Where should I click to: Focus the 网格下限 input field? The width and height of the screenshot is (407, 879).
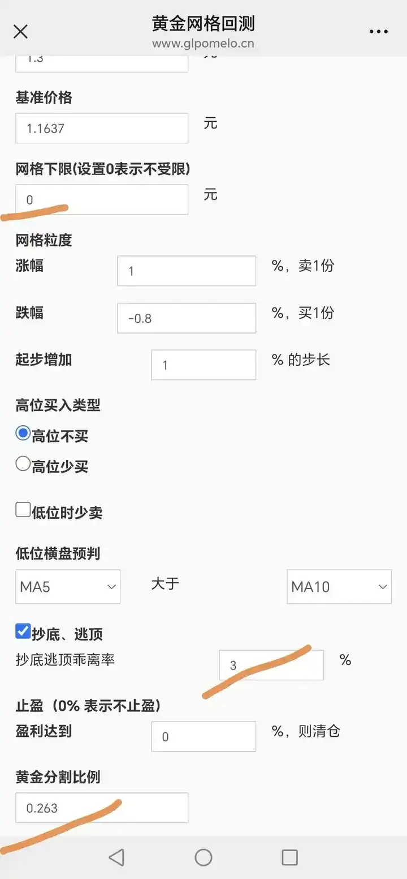(x=102, y=199)
